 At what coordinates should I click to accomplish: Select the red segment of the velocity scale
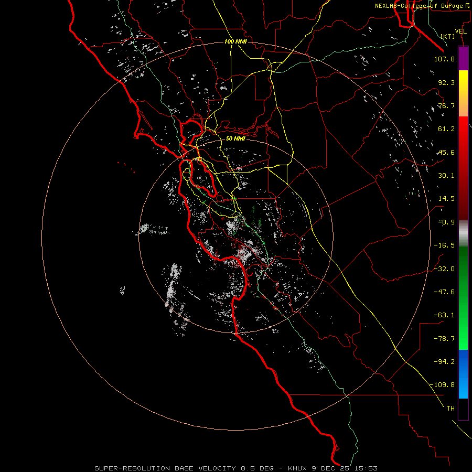point(463,168)
